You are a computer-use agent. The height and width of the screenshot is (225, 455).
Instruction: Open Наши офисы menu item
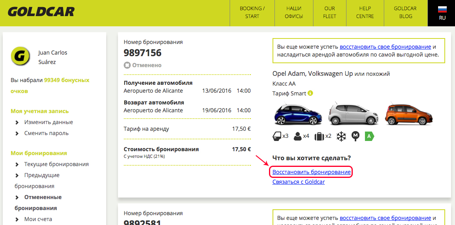[x=294, y=13]
